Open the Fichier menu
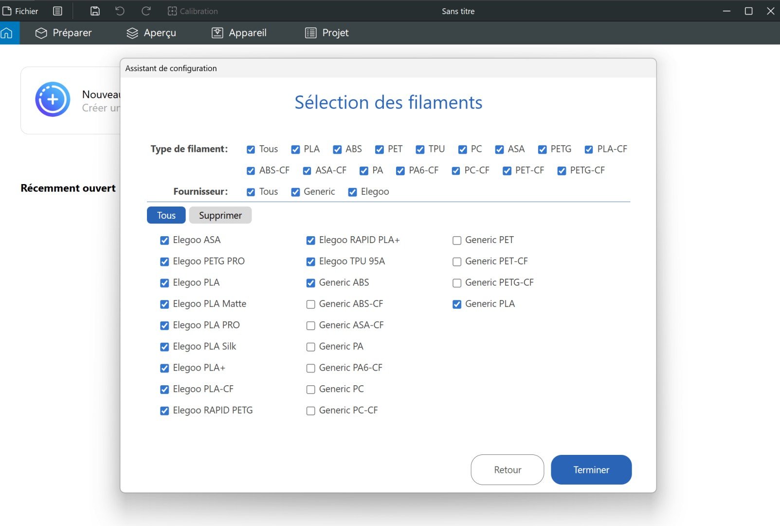Image resolution: width=780 pixels, height=526 pixels. pos(20,11)
